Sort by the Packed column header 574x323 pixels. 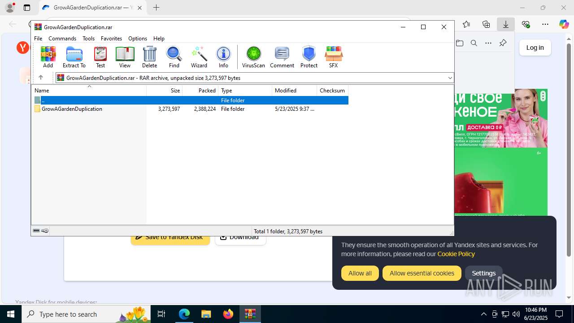coord(200,91)
